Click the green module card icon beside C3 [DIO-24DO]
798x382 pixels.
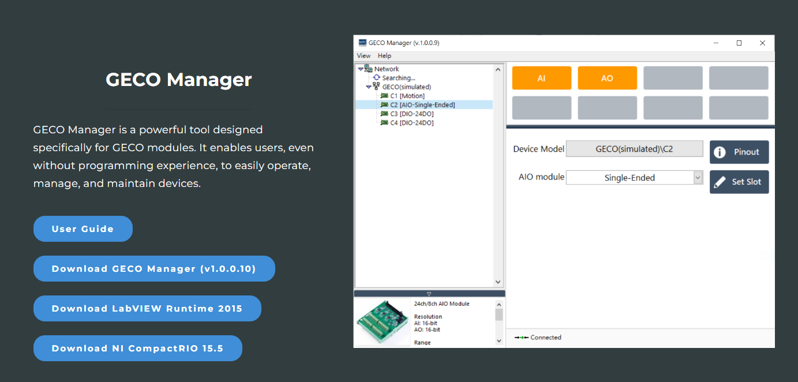tap(384, 113)
